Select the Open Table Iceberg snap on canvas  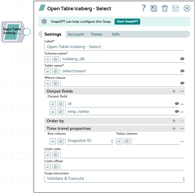point(12,32)
